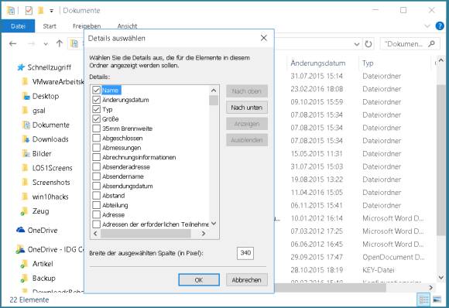Go up one folder with the up arrow
449x308 pixels.
coord(60,43)
